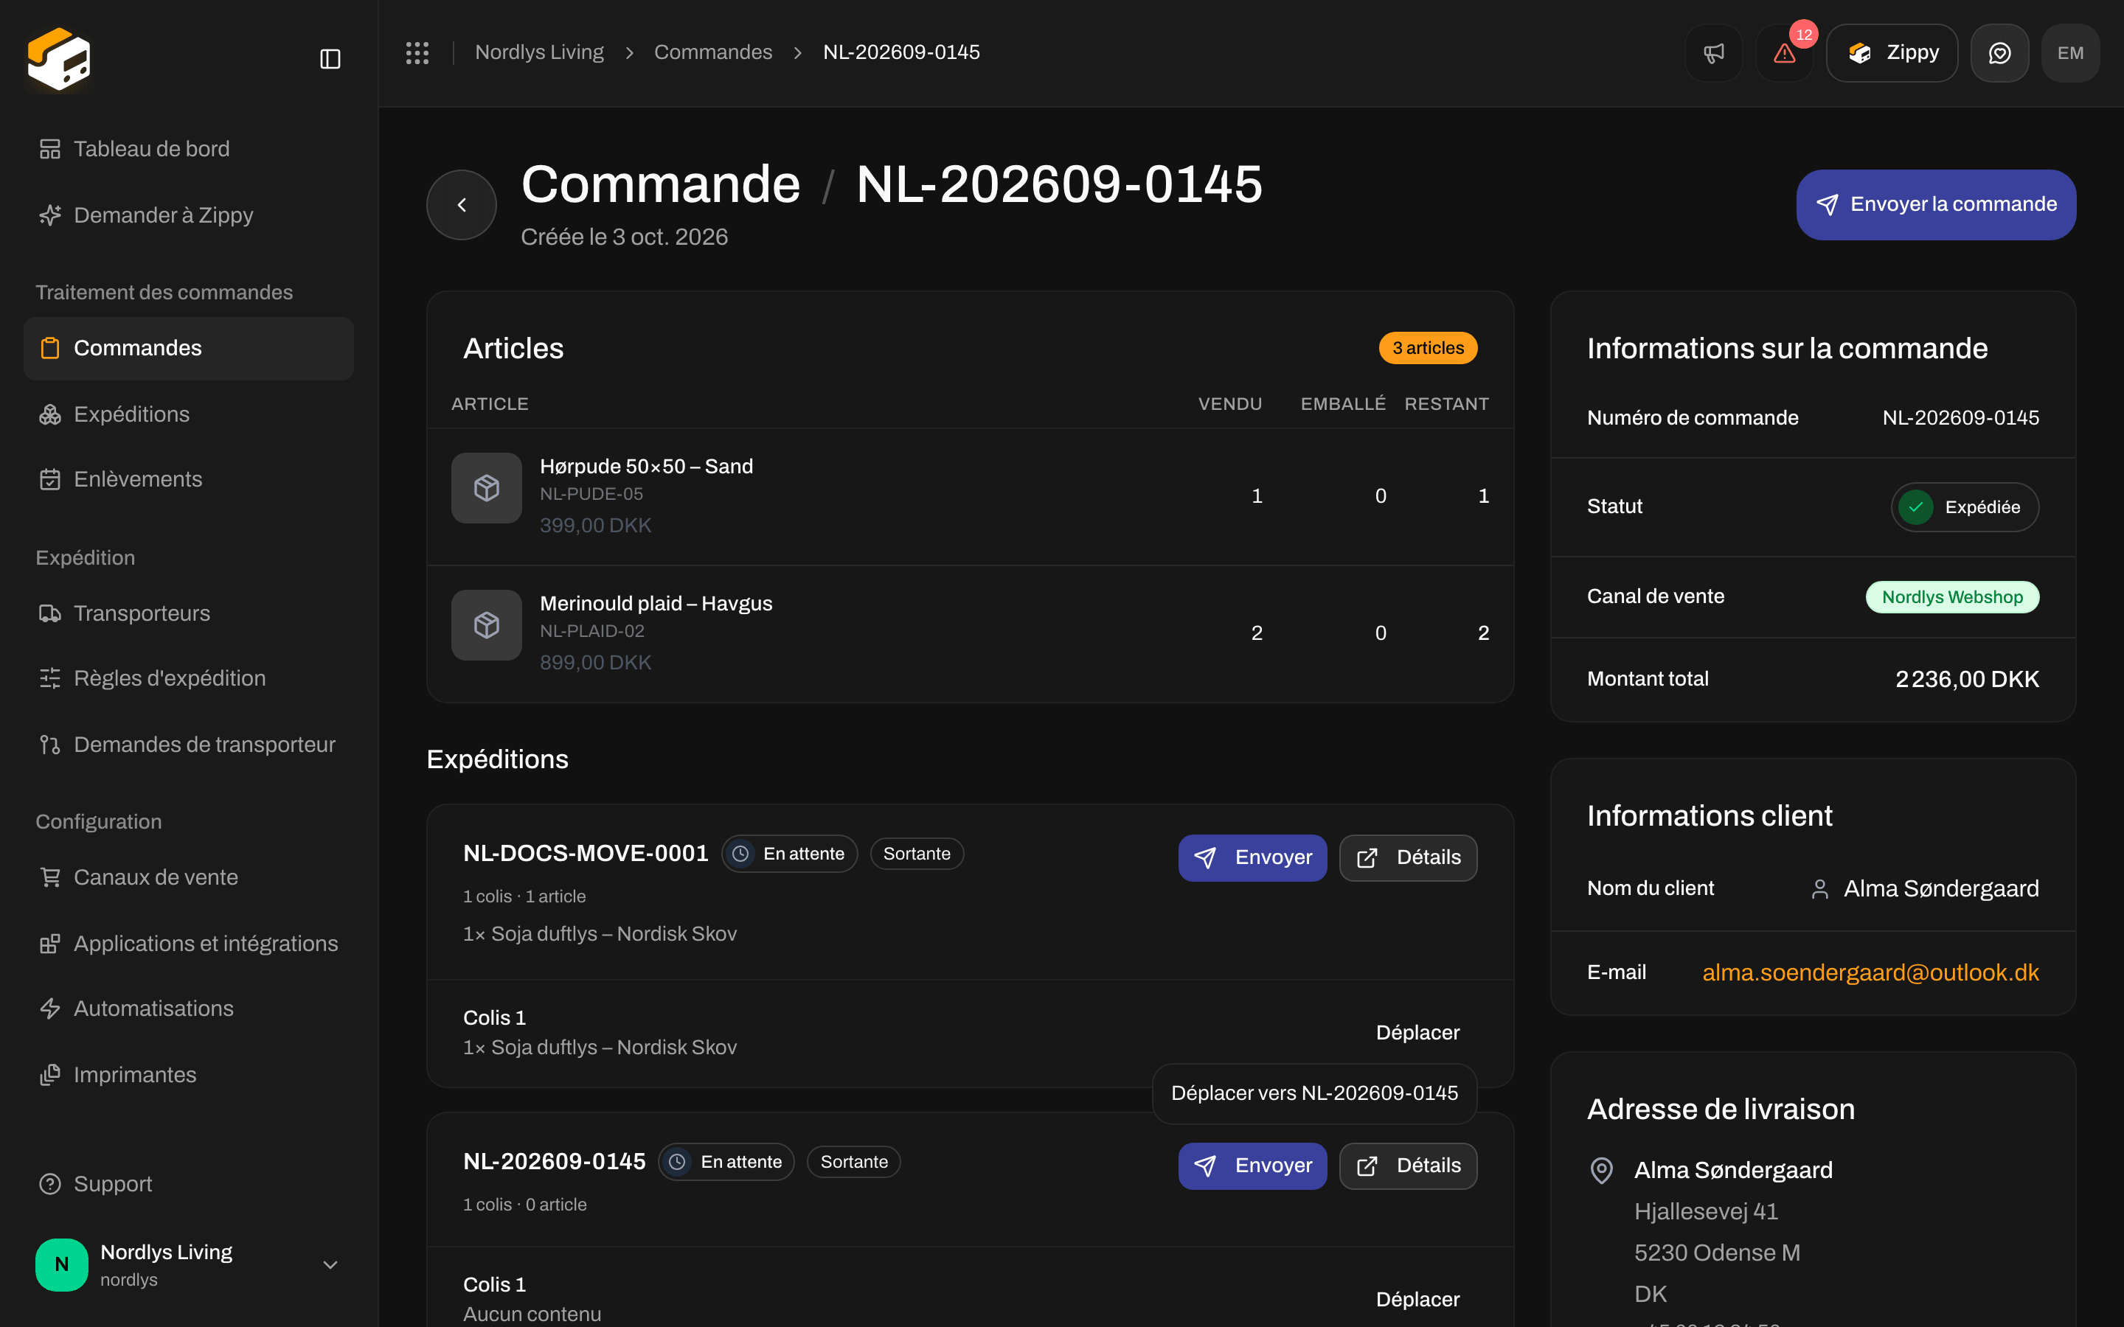Send shipment NL-DOCS-MOVE-0001 with Envoyer
The width and height of the screenshot is (2124, 1327).
1252,857
